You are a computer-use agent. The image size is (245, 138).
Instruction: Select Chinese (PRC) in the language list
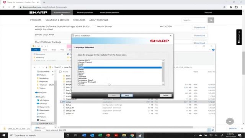click(84, 61)
